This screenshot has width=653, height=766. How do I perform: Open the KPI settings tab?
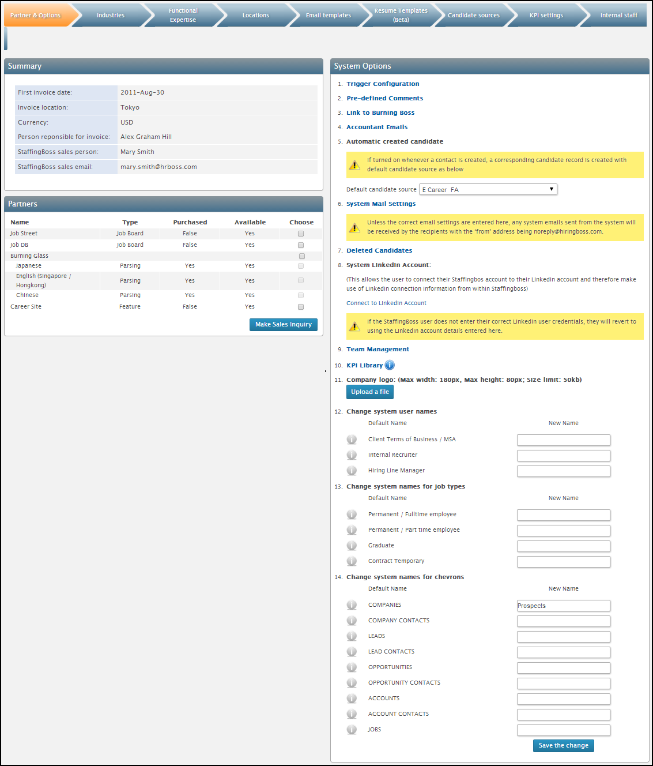[546, 15]
